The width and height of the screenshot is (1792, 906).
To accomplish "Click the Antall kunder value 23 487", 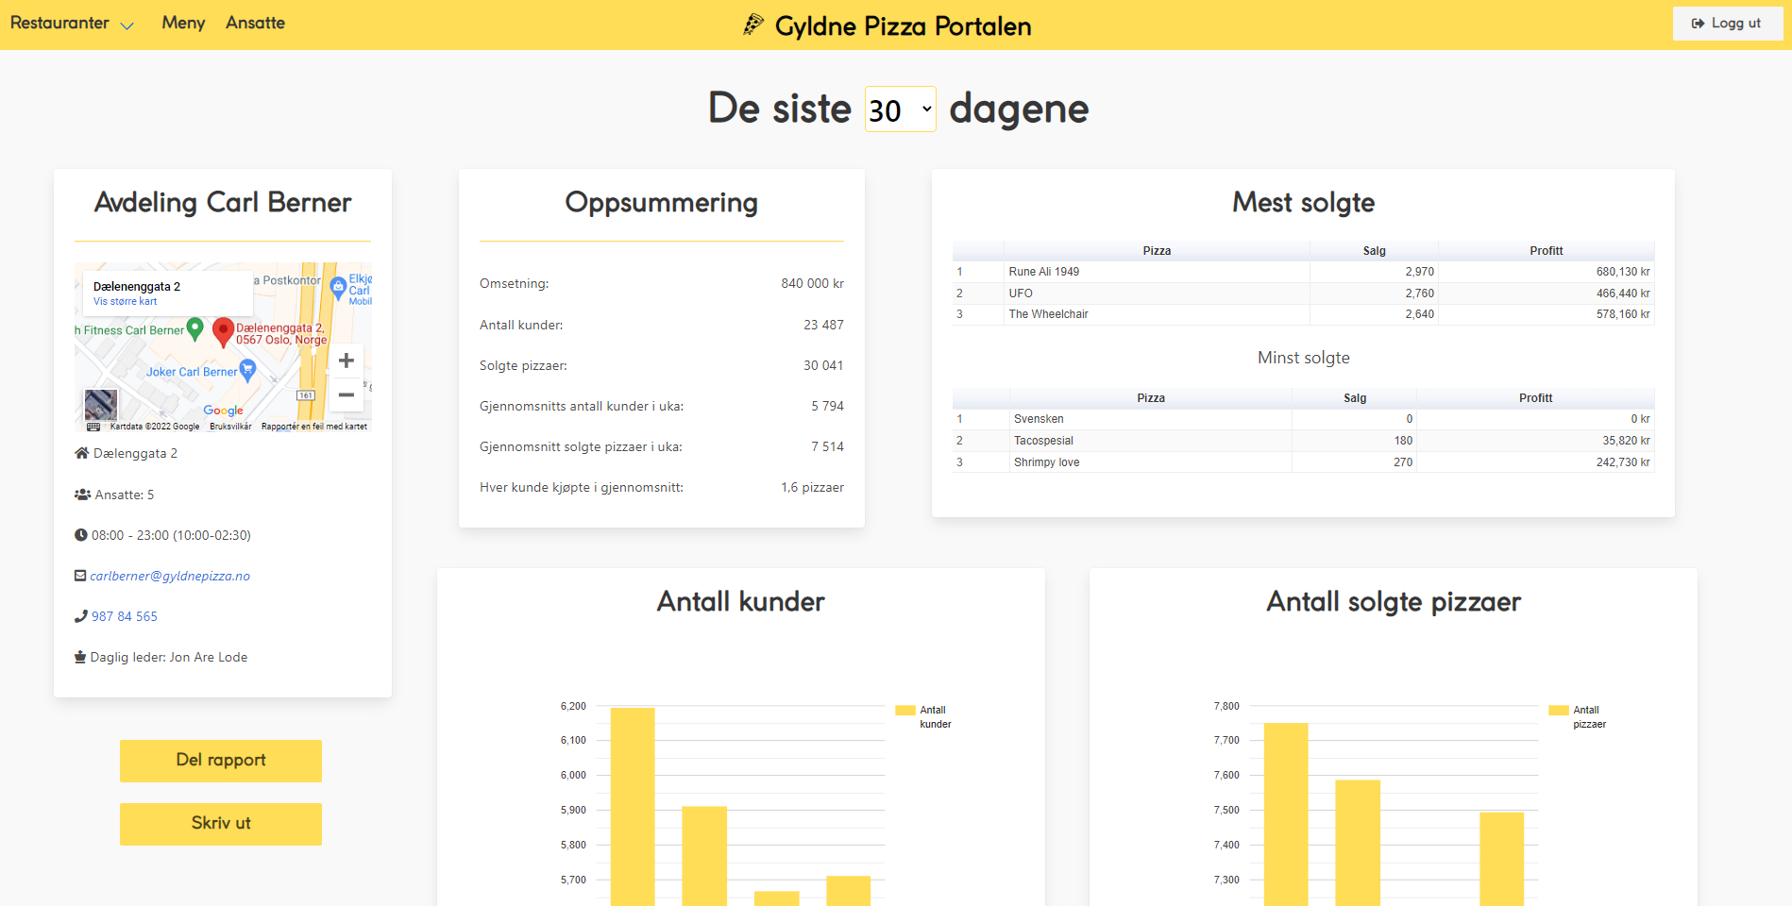I will (823, 325).
